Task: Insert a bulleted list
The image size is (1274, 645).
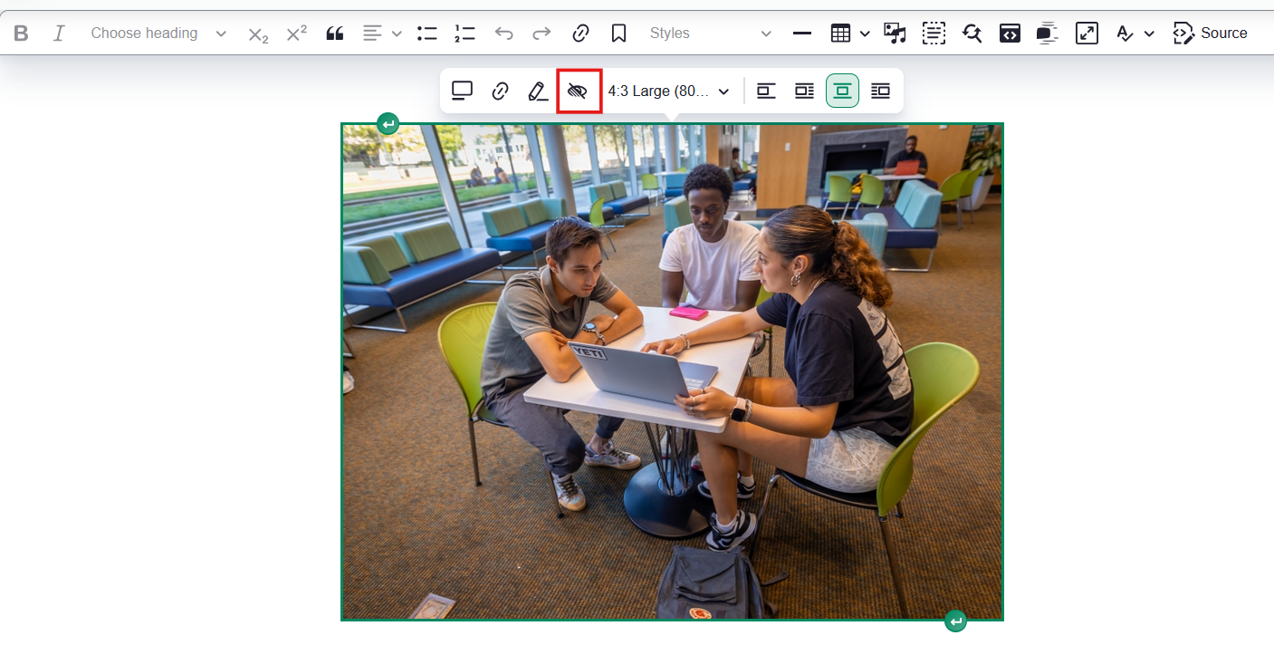Action: [x=426, y=34]
